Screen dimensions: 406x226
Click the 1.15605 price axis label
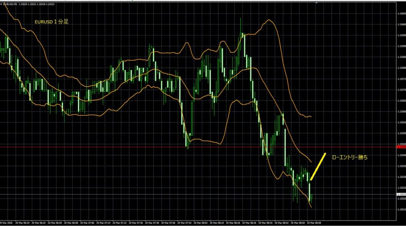tap(400, 14)
